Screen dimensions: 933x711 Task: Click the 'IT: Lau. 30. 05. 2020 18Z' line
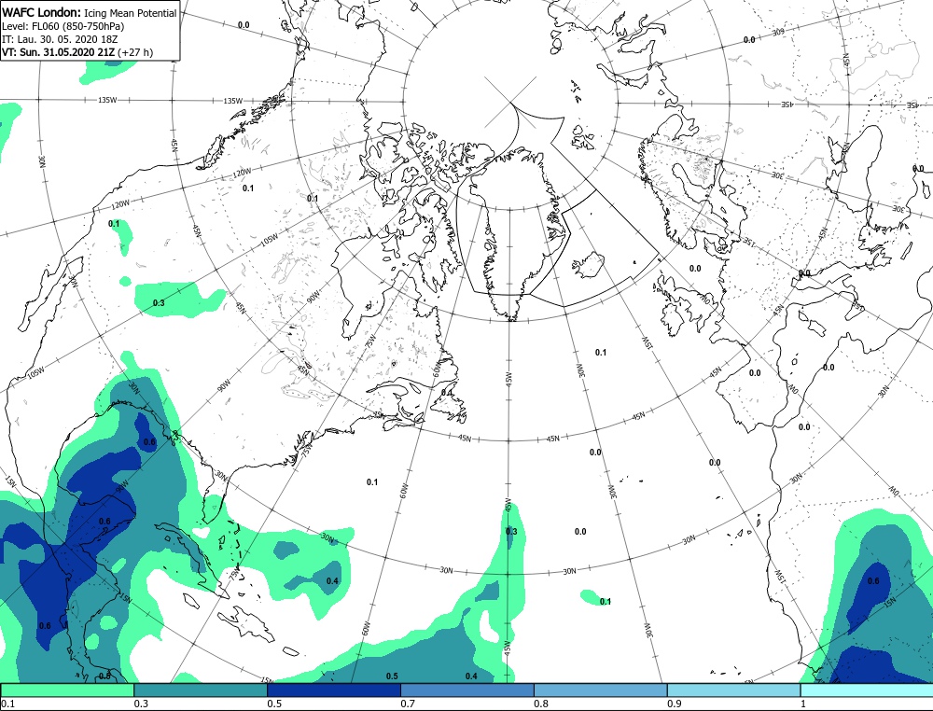tap(60, 39)
